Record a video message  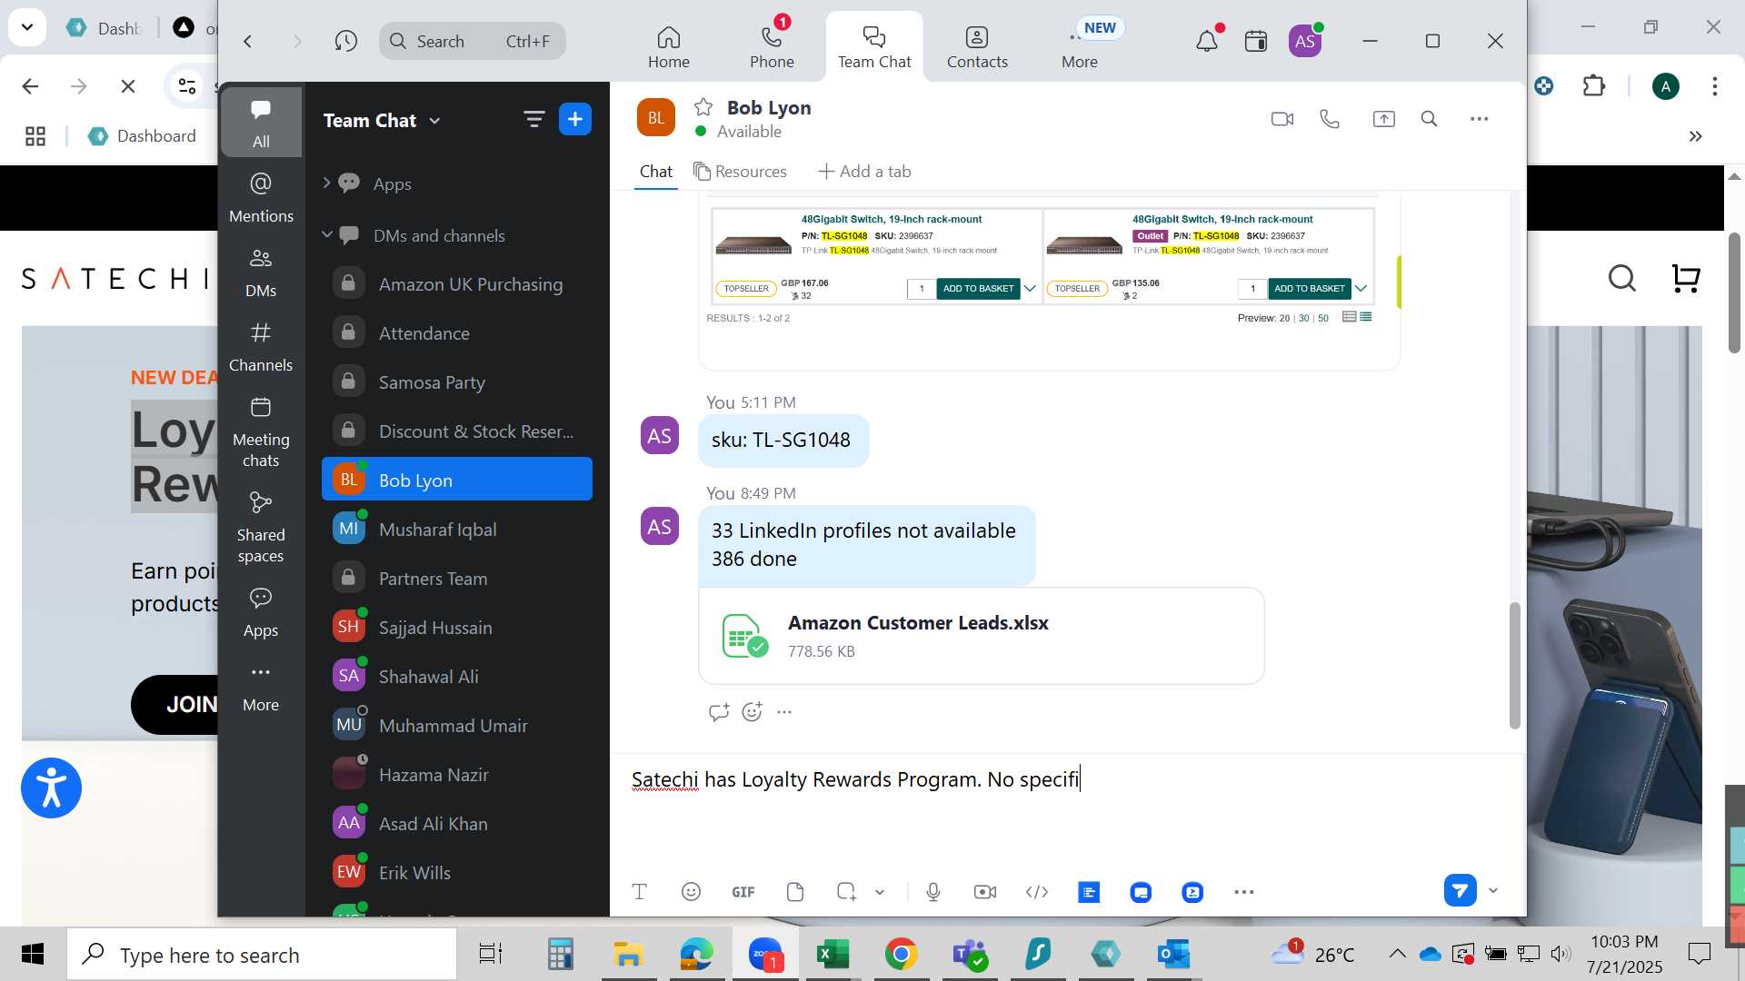click(x=985, y=892)
